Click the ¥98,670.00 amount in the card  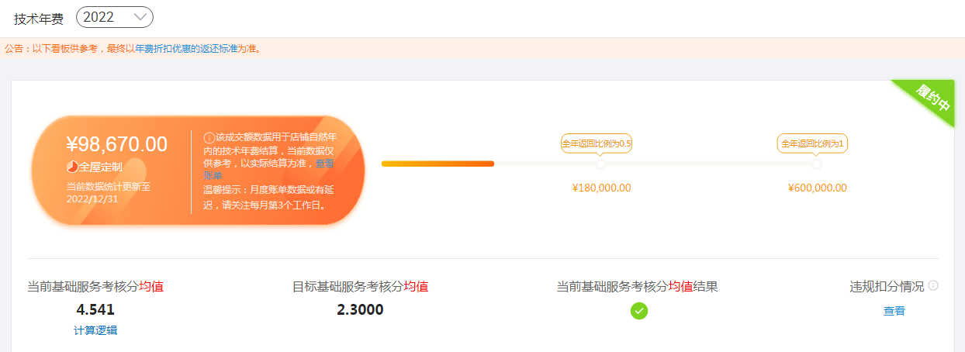click(x=116, y=144)
